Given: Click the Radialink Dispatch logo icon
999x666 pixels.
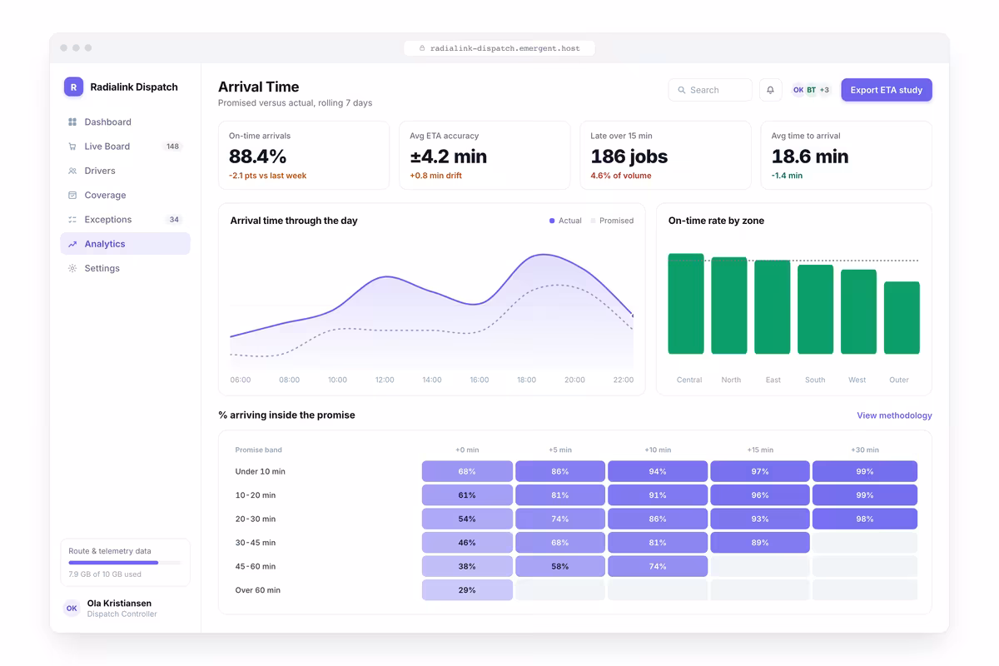Looking at the screenshot, I should [x=73, y=87].
